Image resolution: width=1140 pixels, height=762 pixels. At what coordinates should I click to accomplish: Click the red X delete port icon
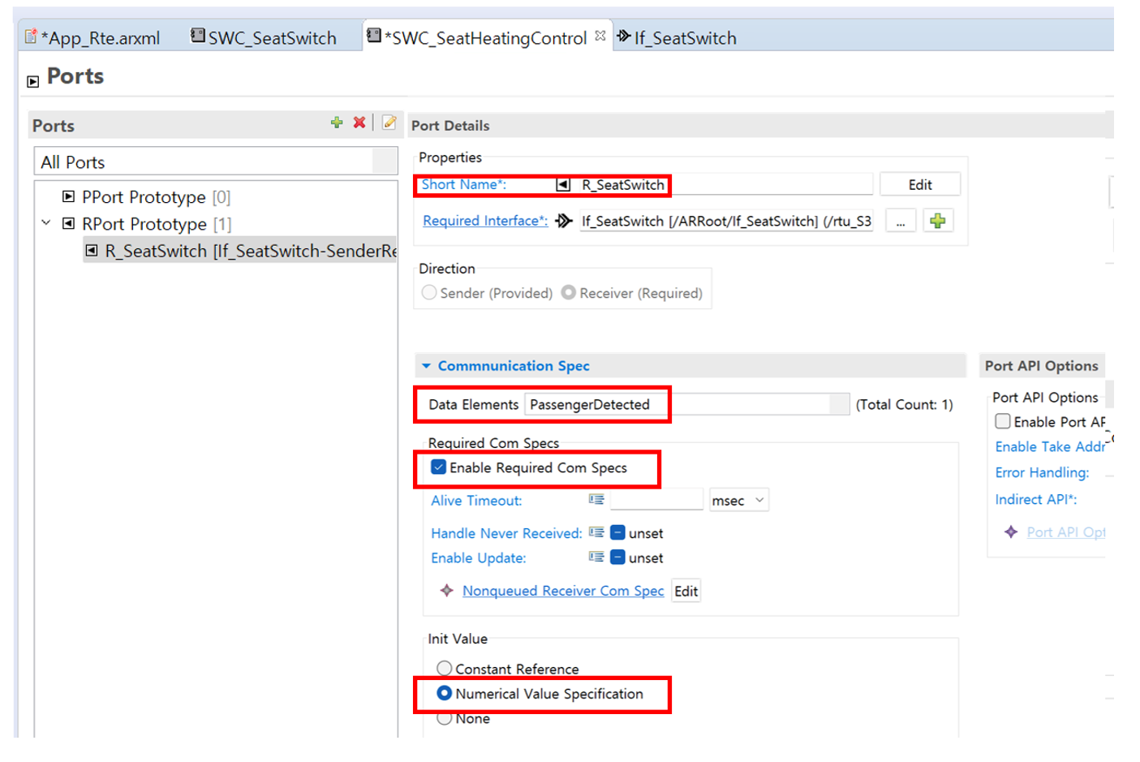tap(359, 123)
